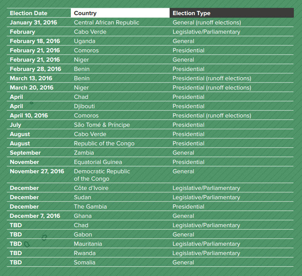Select the General (runoff elections) type cell
Screen dimensions: 302x276
coord(207,22)
